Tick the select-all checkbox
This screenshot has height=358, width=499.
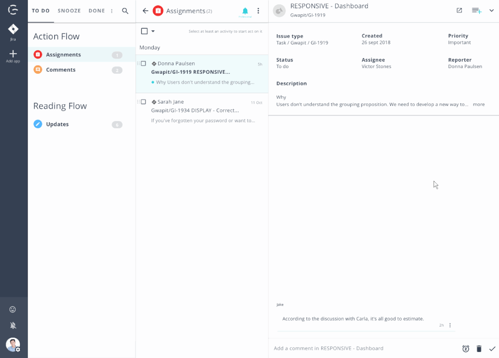tap(144, 31)
